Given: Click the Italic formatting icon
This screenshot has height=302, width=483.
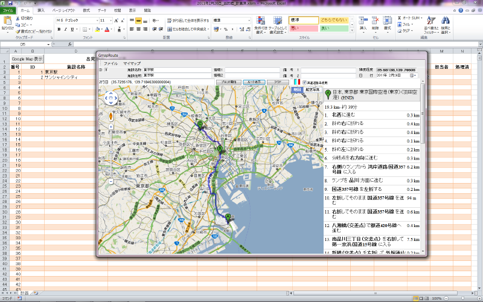Looking at the screenshot, I should pos(66,28).
